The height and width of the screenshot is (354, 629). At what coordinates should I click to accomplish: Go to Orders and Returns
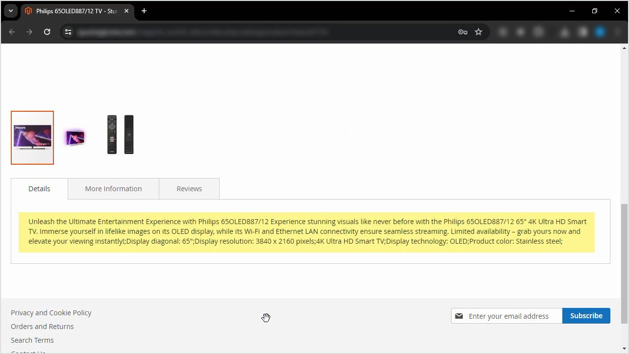click(x=42, y=327)
